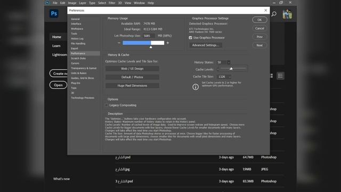341x192 pixels.
Task: Open Learn tab in Photoshop home screen
Action: pyautogui.click(x=56, y=46)
